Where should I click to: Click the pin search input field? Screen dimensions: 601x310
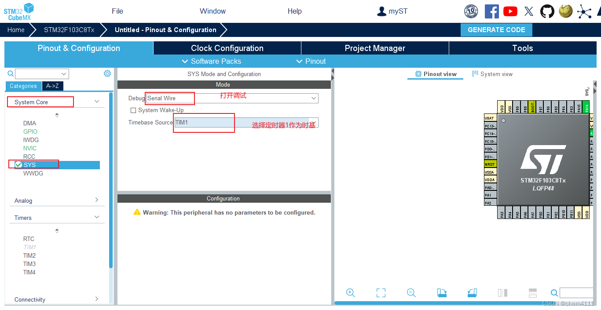(576, 293)
